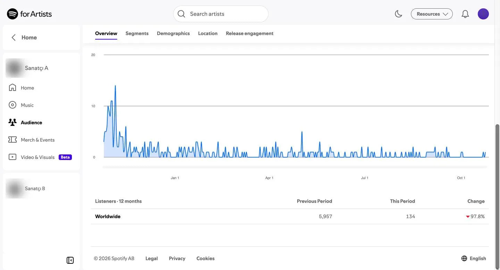Viewport: 500px width, 270px height.
Task: Collapse the sidebar panel icon
Action: click(70, 260)
